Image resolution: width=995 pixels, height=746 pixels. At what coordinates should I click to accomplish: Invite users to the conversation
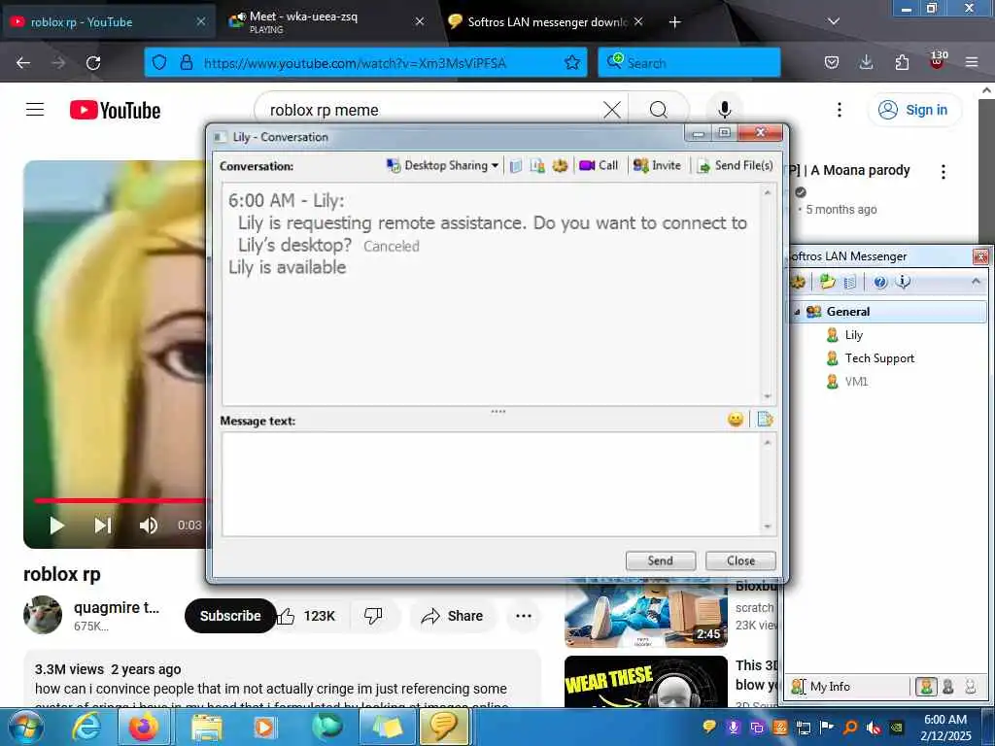coord(657,165)
